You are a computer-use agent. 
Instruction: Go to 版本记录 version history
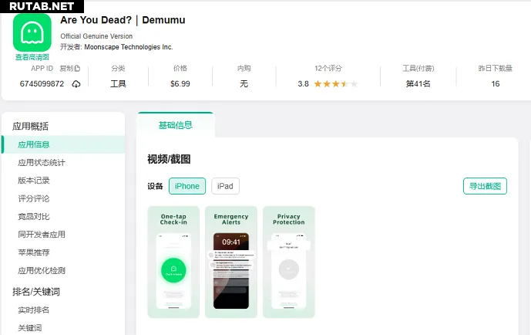tap(34, 181)
